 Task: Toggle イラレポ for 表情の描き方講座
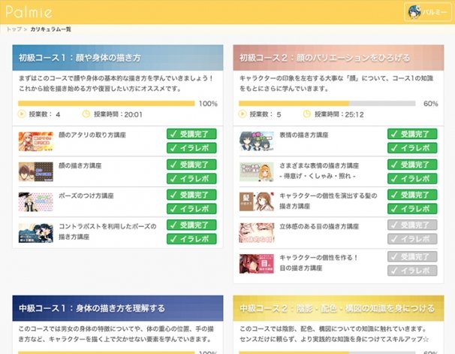412,148
